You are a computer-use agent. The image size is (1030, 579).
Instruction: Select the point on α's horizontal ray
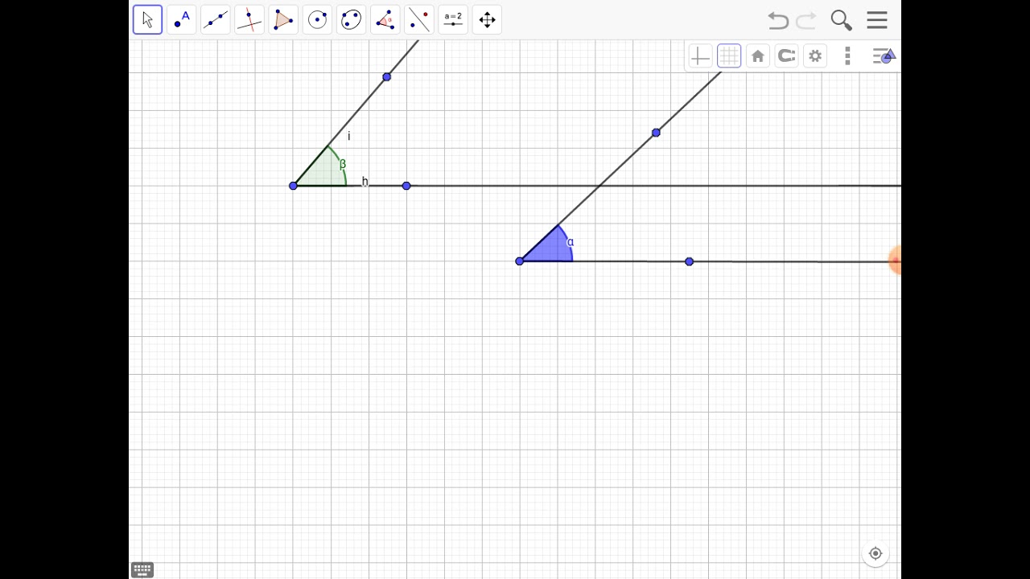(x=689, y=261)
